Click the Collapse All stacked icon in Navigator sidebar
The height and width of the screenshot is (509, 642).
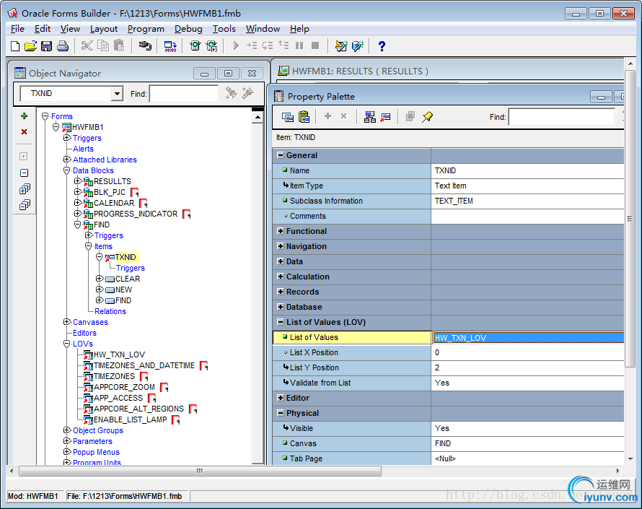click(x=25, y=205)
